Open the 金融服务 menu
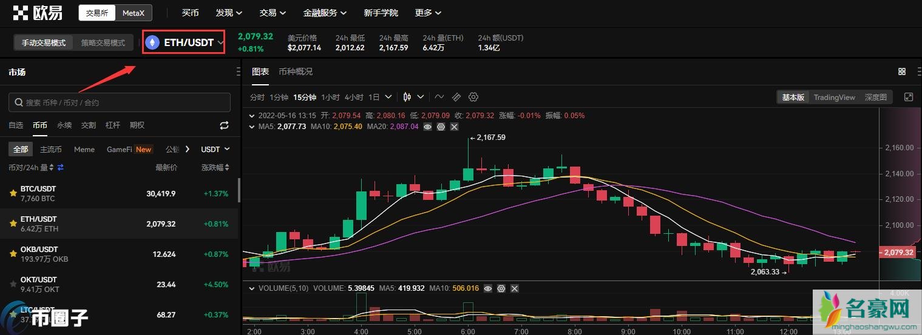 (325, 13)
